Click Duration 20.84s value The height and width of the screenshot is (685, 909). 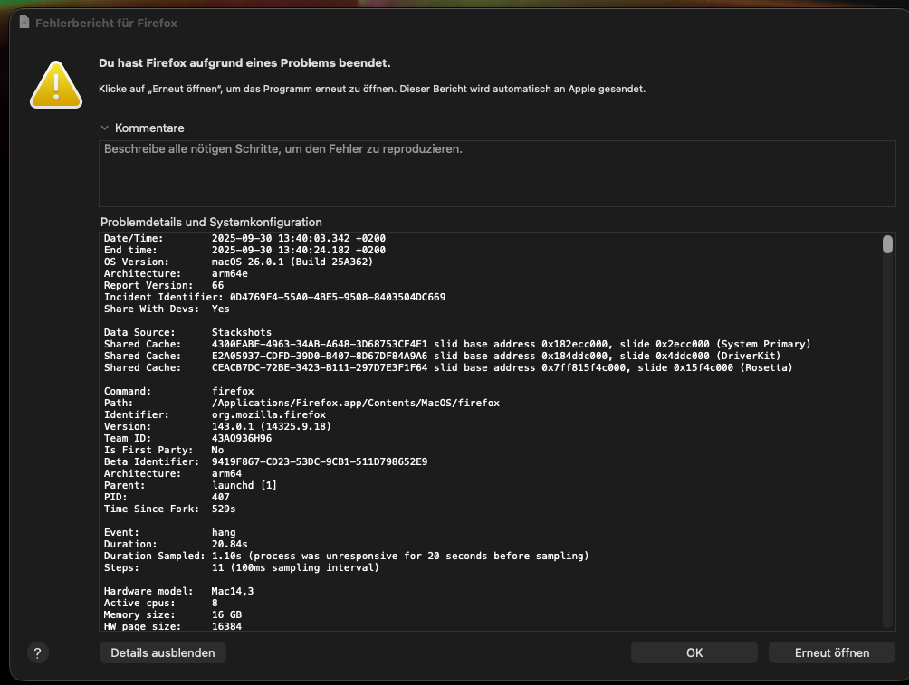(x=230, y=544)
